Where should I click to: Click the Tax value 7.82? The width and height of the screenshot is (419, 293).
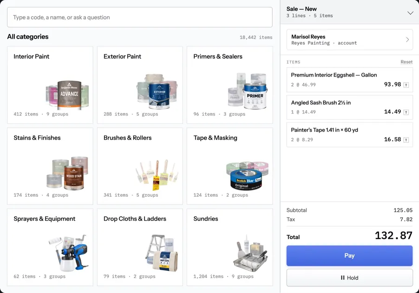[x=406, y=220]
